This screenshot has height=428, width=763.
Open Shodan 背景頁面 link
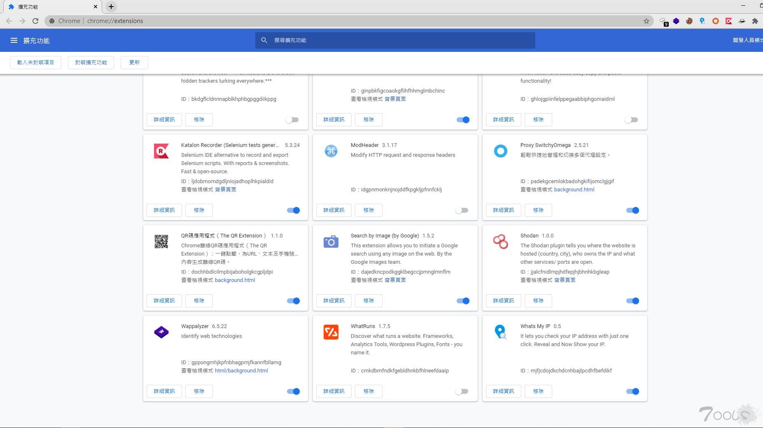coord(565,280)
